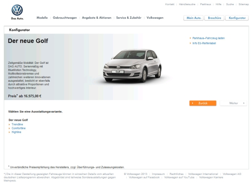The height and width of the screenshot is (183, 252).
Task: Open Volkswagen auf YouTube footer link
Action: pos(179,177)
